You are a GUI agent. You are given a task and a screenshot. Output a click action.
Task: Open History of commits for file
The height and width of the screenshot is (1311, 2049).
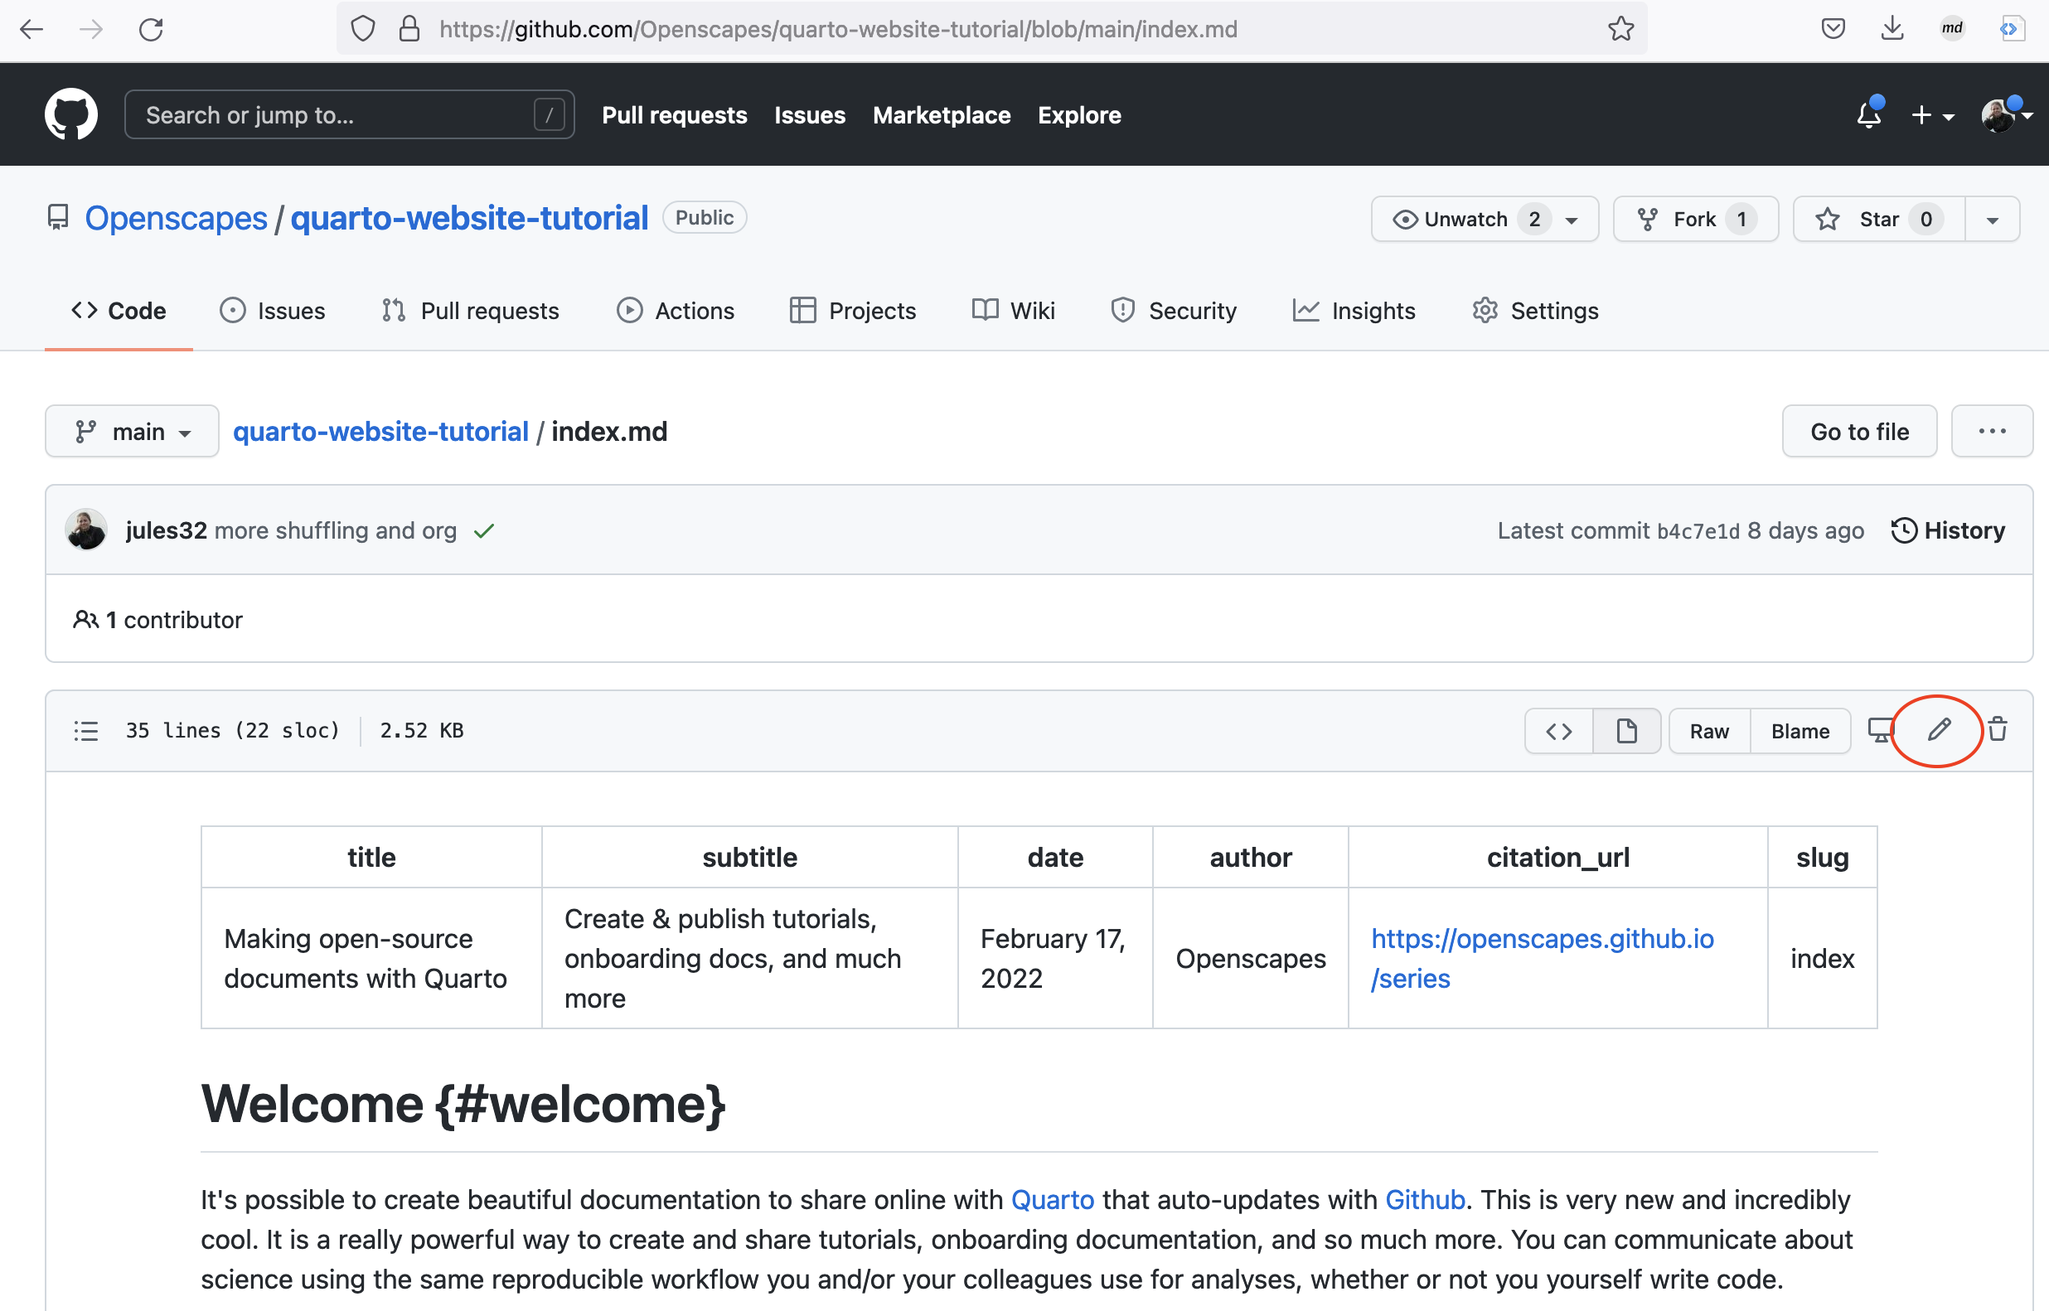1947,530
